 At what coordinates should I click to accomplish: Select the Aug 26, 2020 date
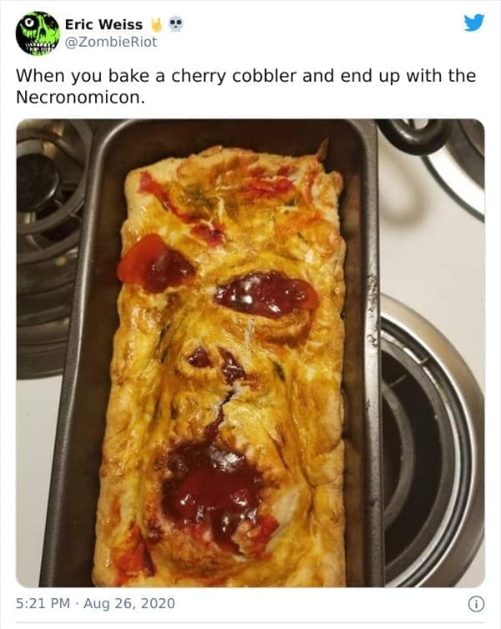tap(129, 603)
